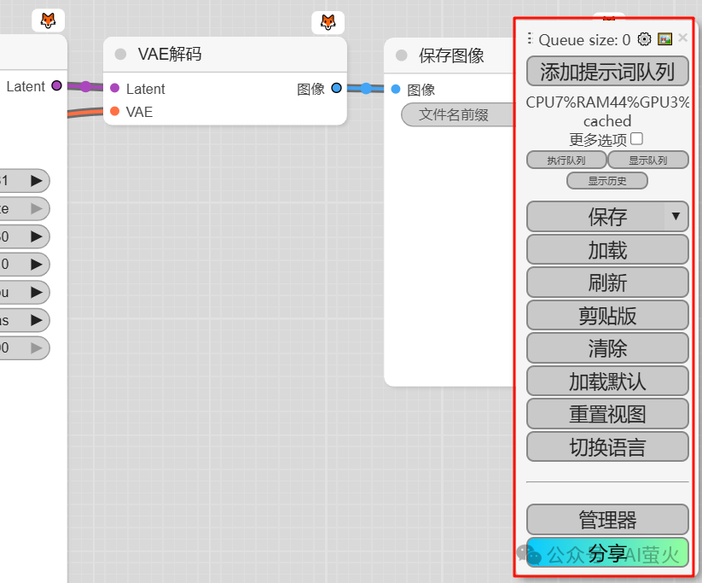Click the midpoint dot on the purple Latent link

click(x=85, y=86)
